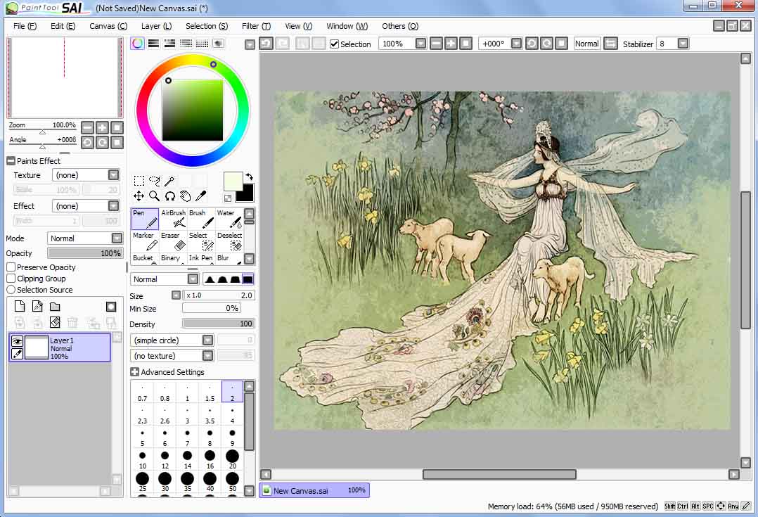
Task: Expand the Advanced Settings section
Action: point(134,372)
